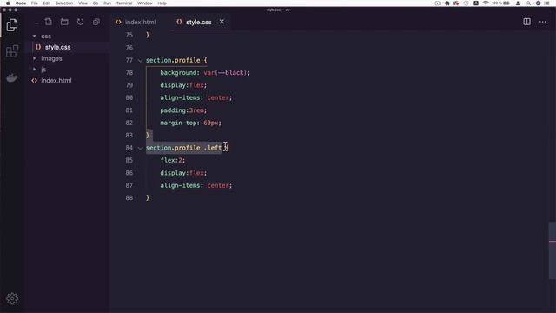Open the Terminal menu
This screenshot has height=313, width=556.
[x=124, y=3]
